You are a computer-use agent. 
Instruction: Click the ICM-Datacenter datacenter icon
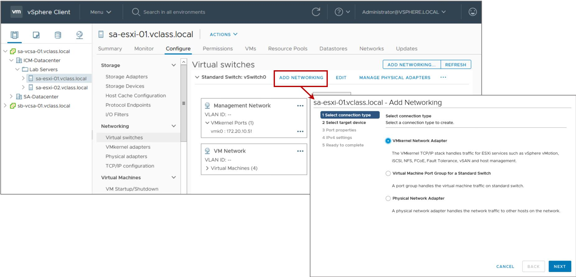[x=19, y=60]
